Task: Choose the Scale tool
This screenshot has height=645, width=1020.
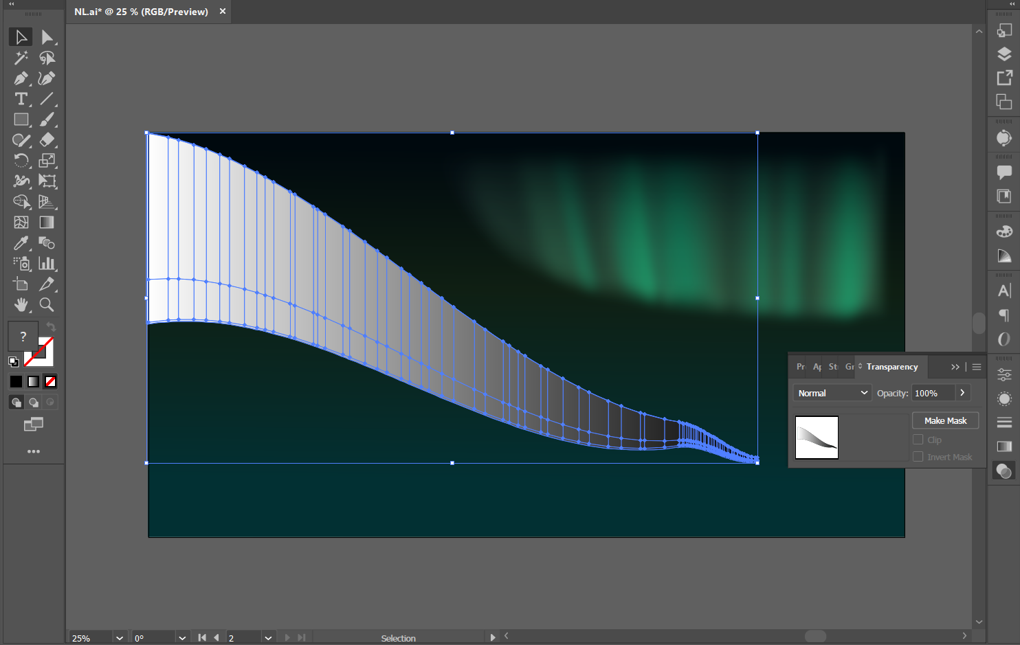Action: [x=47, y=161]
